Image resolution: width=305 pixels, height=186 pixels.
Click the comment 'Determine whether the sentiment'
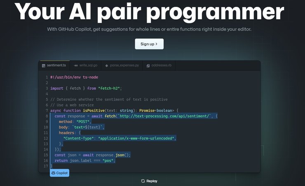pyautogui.click(x=109, y=100)
